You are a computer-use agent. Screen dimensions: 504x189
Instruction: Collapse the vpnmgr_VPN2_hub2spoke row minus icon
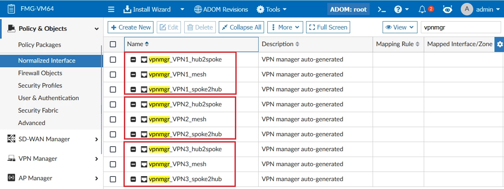click(x=133, y=104)
